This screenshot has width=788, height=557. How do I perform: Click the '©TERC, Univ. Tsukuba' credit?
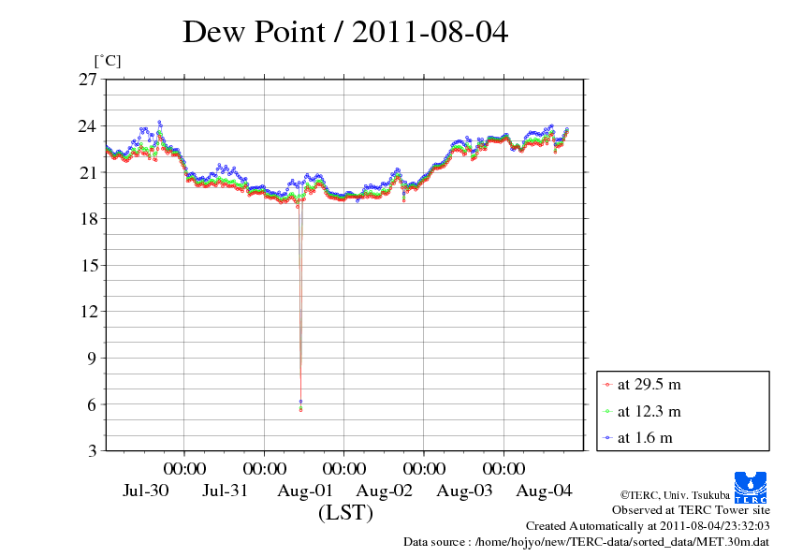pyautogui.click(x=675, y=495)
